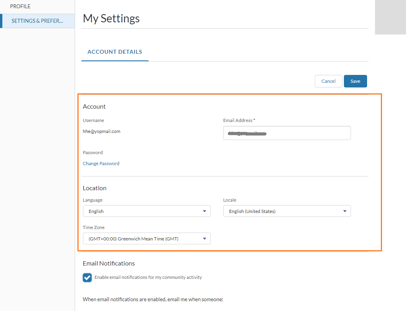Click the 'Time Zone' field label
This screenshot has height=311, width=406.
[x=94, y=227]
